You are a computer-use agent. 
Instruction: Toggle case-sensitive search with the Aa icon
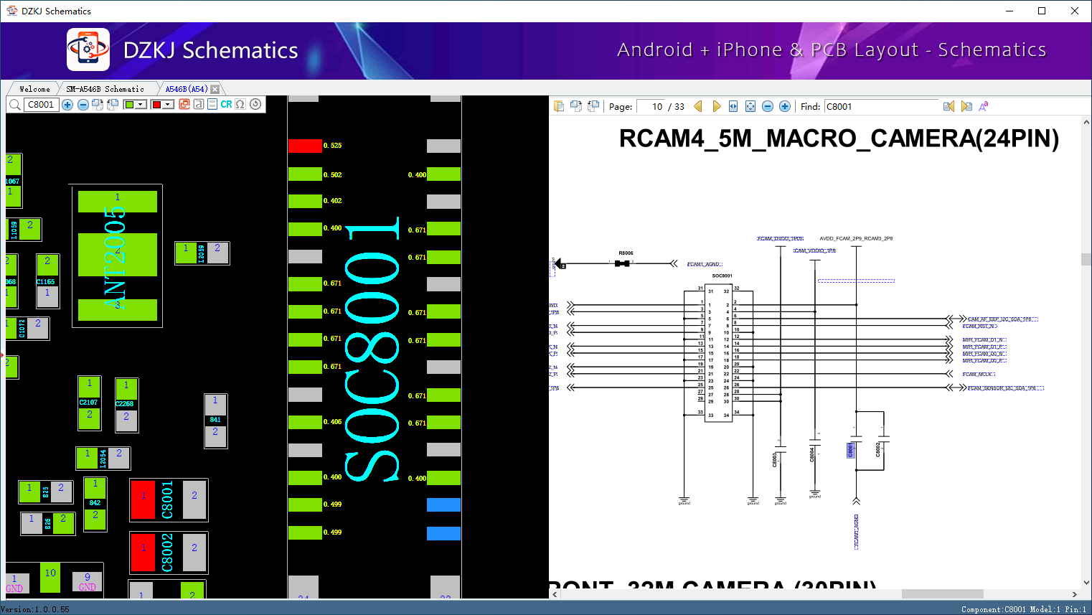click(x=984, y=105)
